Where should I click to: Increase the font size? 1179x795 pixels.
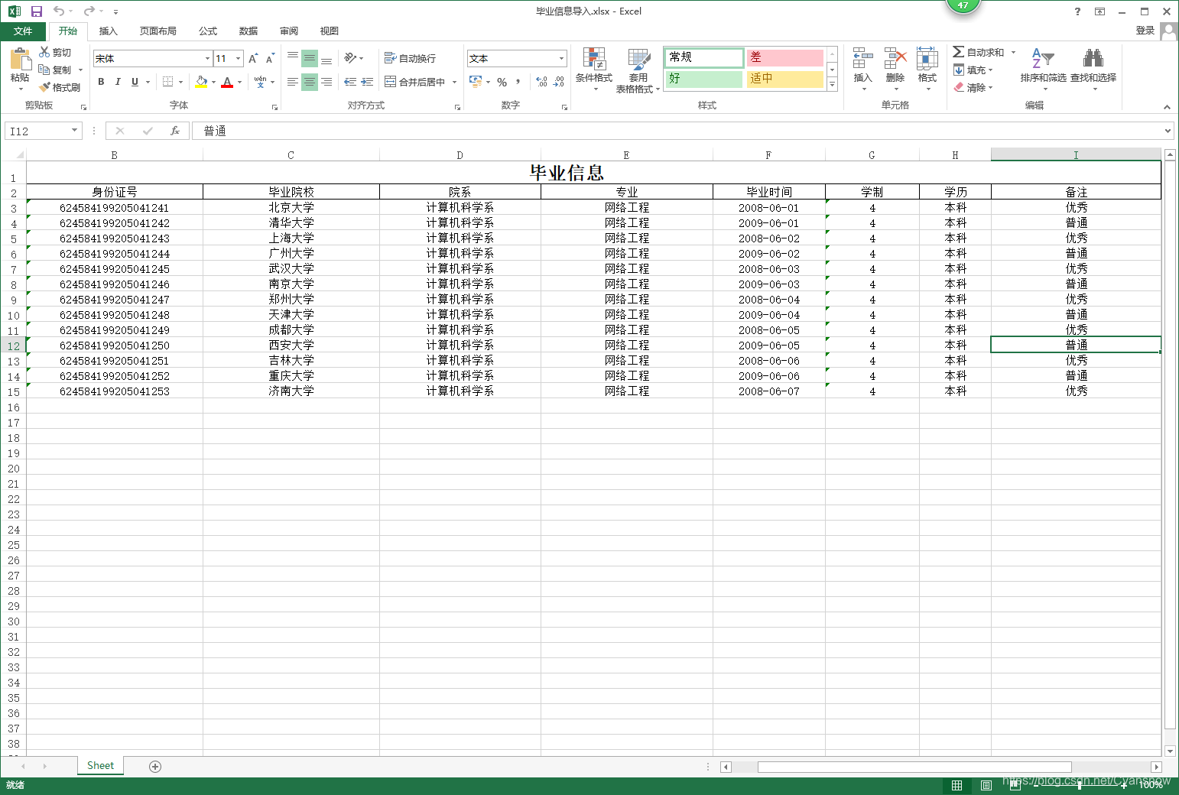pyautogui.click(x=253, y=58)
